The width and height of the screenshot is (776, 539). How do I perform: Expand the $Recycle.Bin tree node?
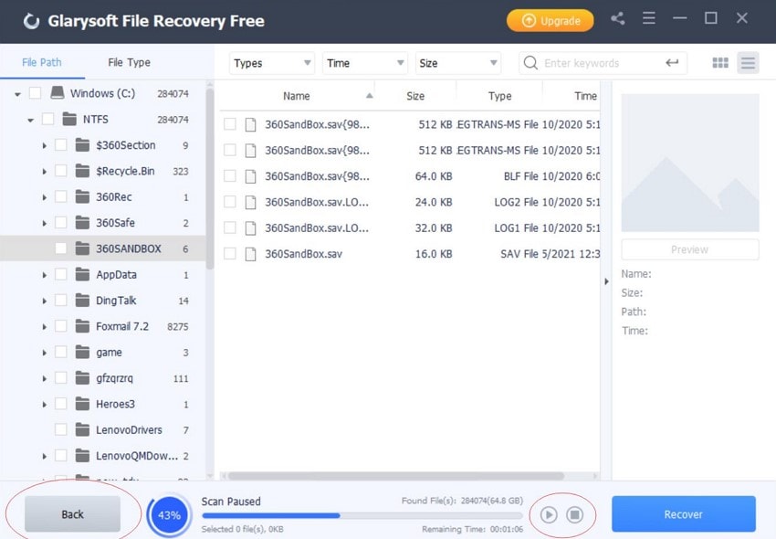[x=44, y=172]
